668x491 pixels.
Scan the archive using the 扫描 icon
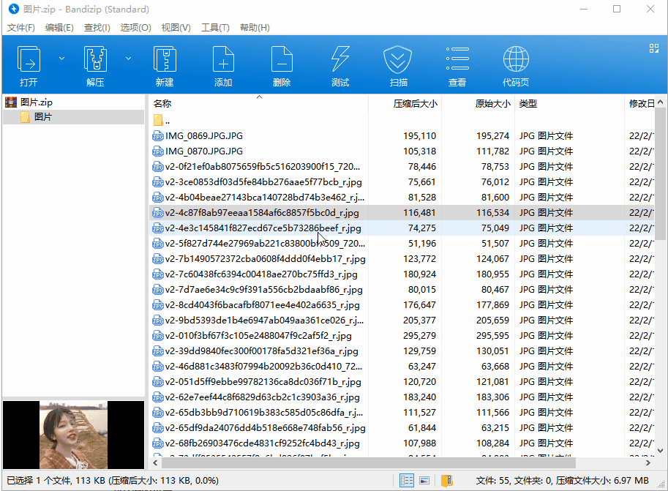pyautogui.click(x=398, y=64)
